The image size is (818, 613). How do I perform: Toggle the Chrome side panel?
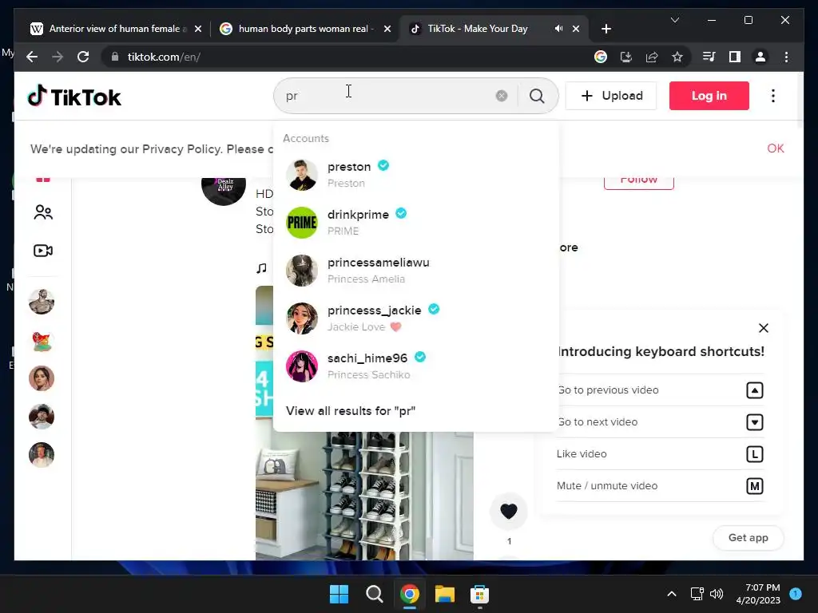coord(735,57)
